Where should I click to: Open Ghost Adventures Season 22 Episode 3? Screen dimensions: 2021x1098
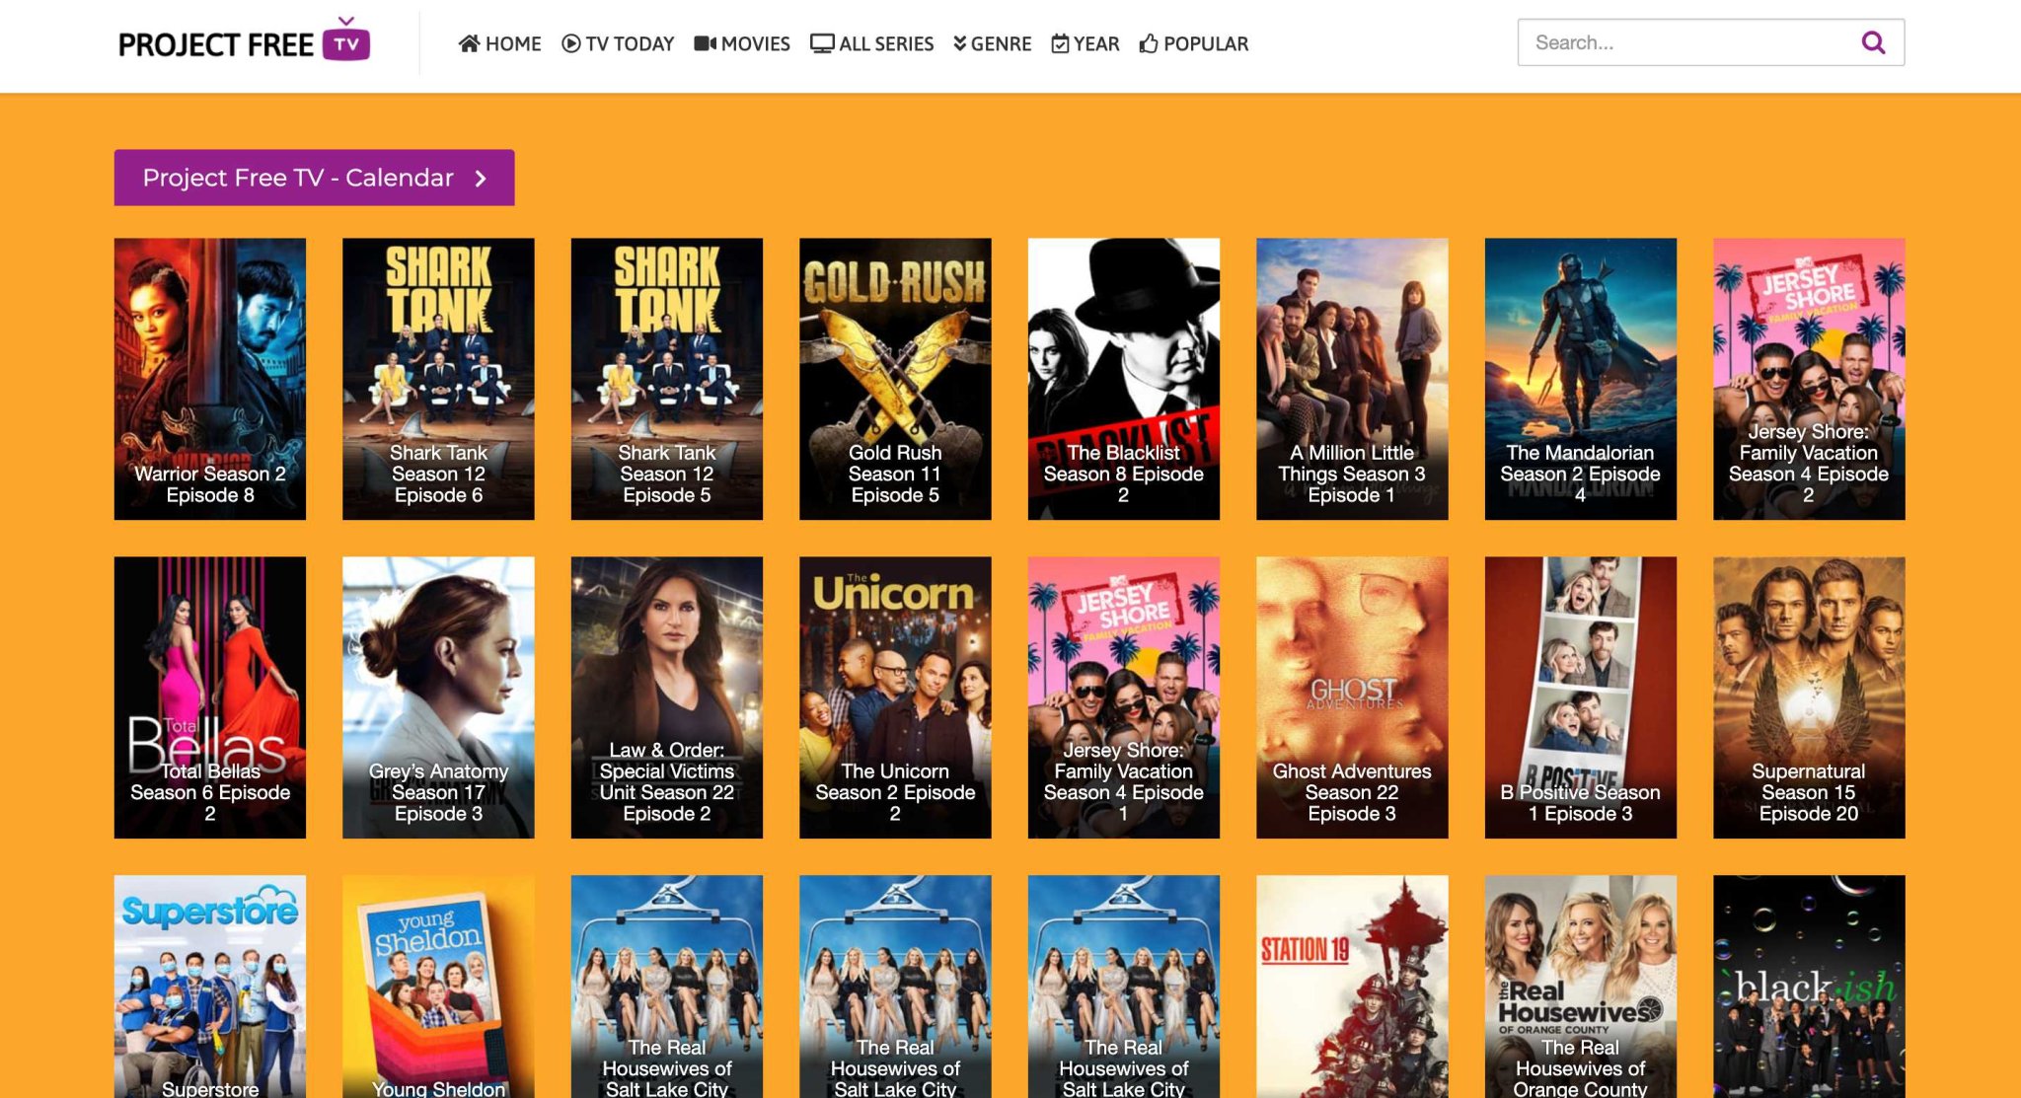(x=1352, y=697)
